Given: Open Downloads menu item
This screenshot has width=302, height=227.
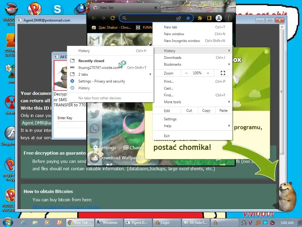Looking at the screenshot, I should pos(193,58).
